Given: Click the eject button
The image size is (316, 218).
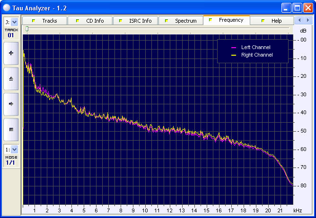Looking at the screenshot, I should click(11, 79).
